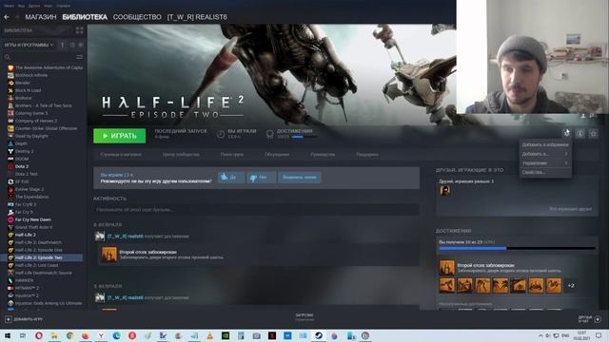
Task: Choose Добавить в избранное from context menu
Action: (x=545, y=144)
